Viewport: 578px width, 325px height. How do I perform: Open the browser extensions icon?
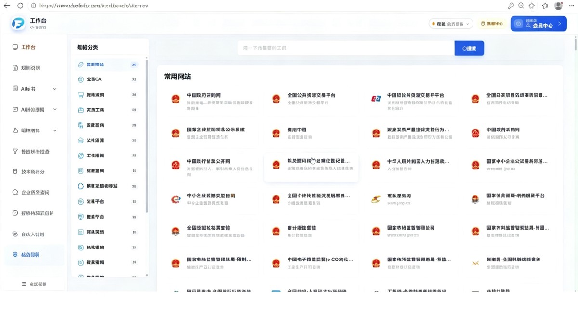(545, 6)
